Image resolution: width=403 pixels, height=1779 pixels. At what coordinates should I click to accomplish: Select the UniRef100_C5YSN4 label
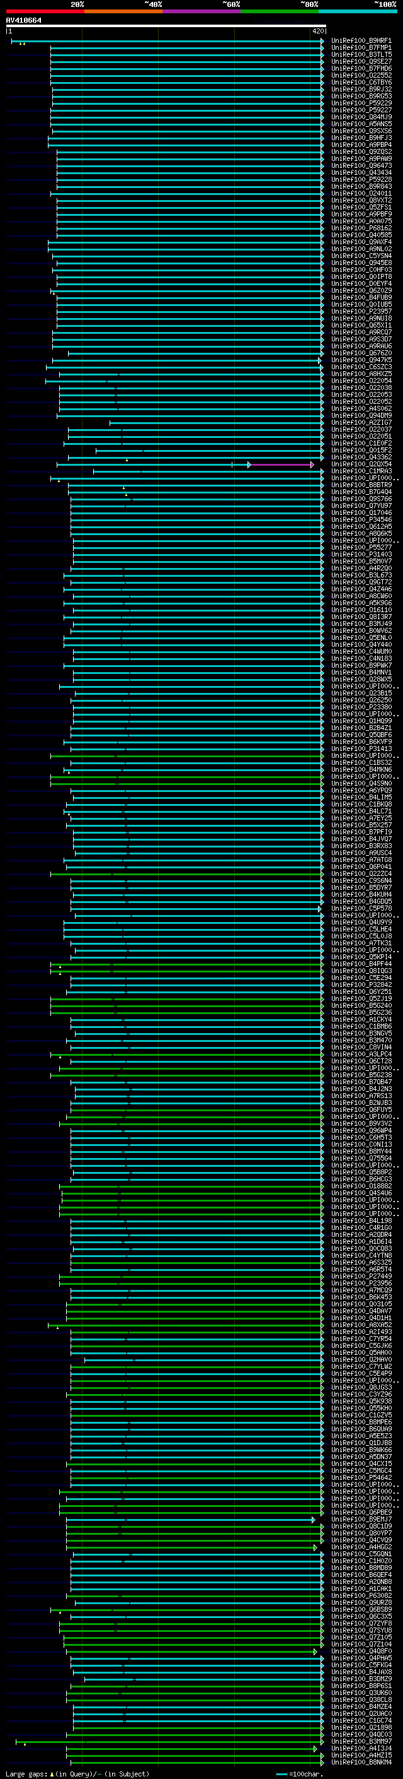click(x=361, y=256)
